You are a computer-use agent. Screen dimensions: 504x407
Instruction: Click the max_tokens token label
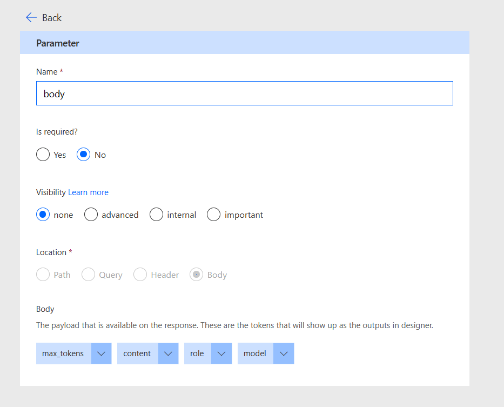[x=63, y=353]
